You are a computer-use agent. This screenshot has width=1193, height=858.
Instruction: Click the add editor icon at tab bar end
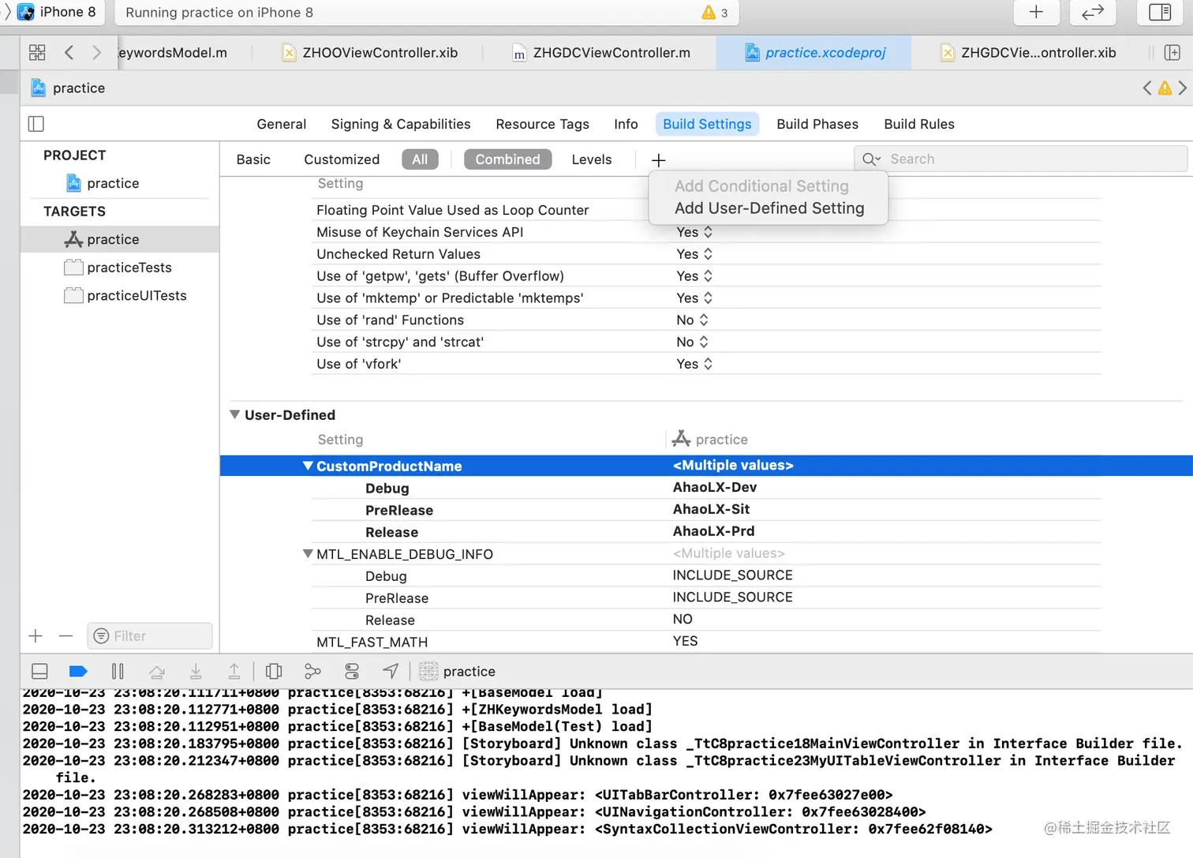(x=1172, y=53)
